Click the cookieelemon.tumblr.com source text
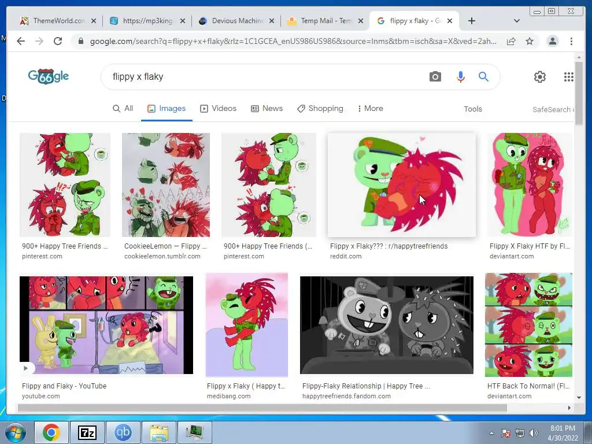The height and width of the screenshot is (444, 592). (162, 256)
